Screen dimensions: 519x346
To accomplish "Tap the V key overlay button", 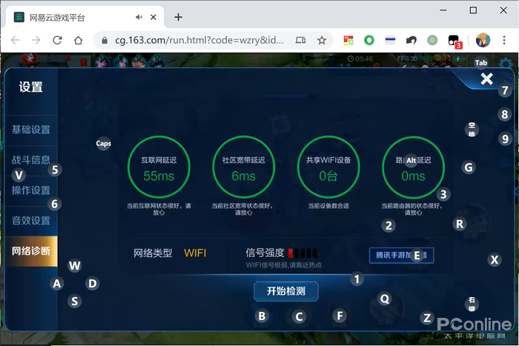I will [x=19, y=175].
